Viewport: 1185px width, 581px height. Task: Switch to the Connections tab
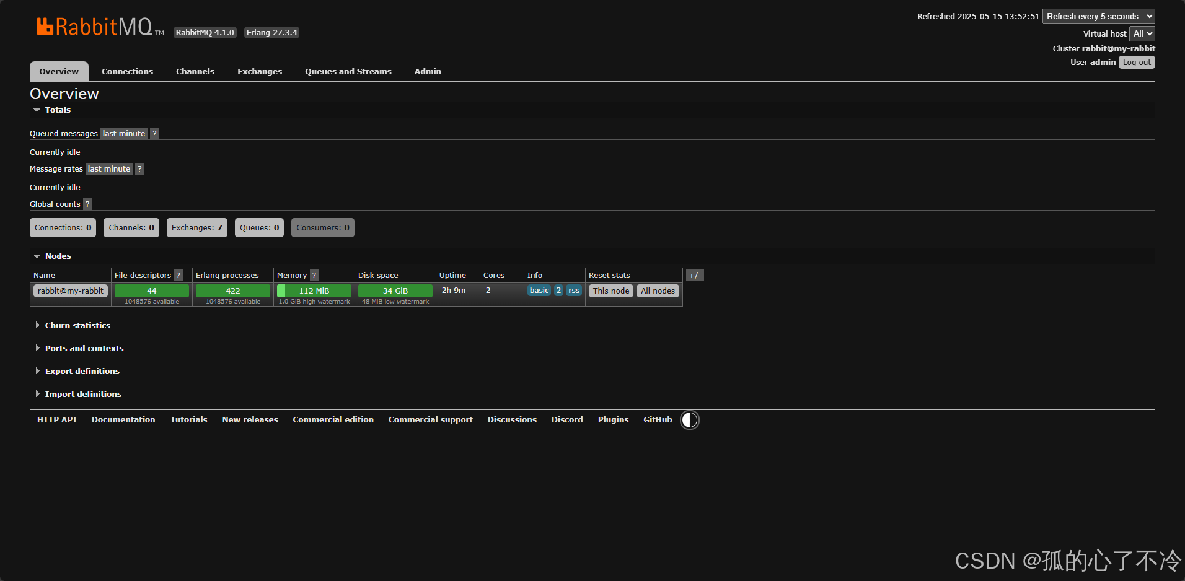[127, 71]
